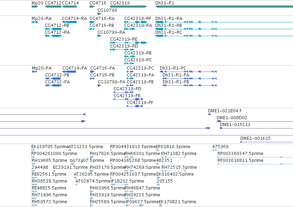
Task: Select the CG10799 gene label
Action: (107, 10)
